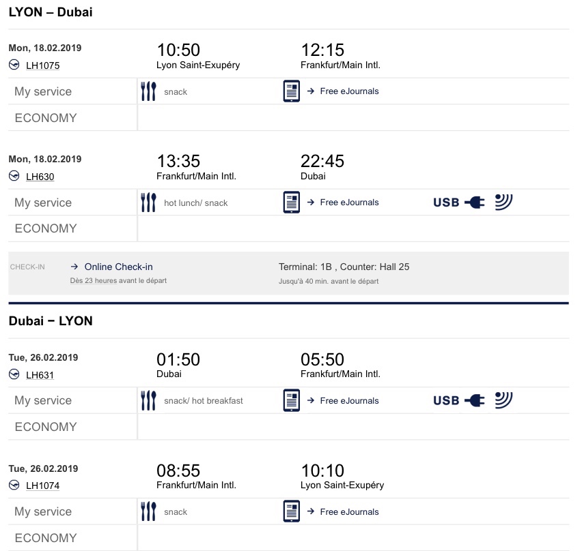Click the power plug icon on LH630
The height and width of the screenshot is (551, 582).
point(474,203)
